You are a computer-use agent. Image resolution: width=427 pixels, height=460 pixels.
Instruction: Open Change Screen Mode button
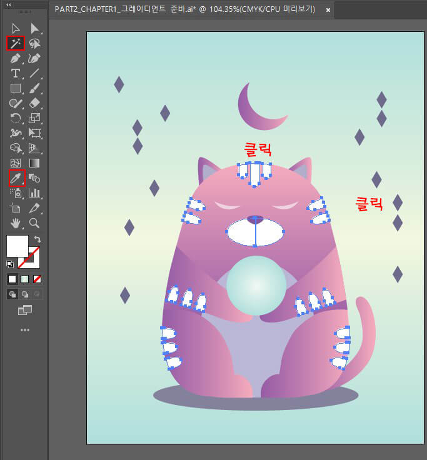click(x=25, y=310)
